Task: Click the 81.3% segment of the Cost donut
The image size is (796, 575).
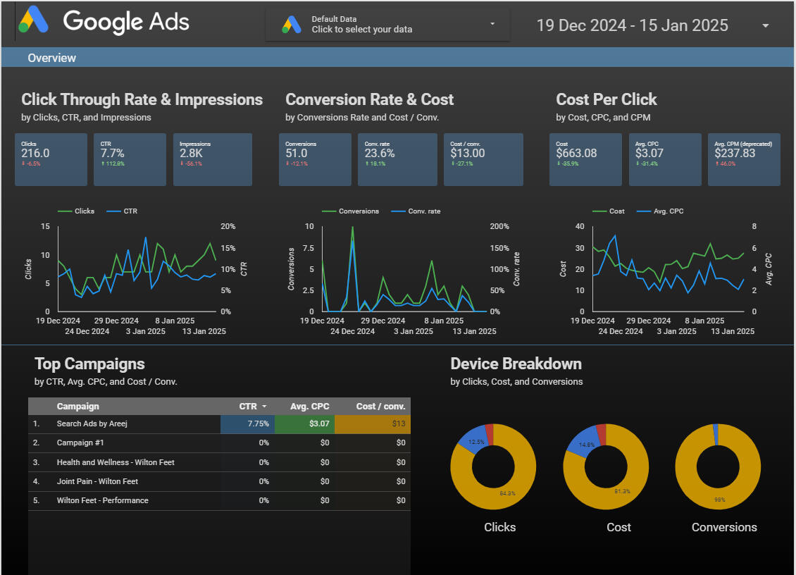Action: [622, 492]
